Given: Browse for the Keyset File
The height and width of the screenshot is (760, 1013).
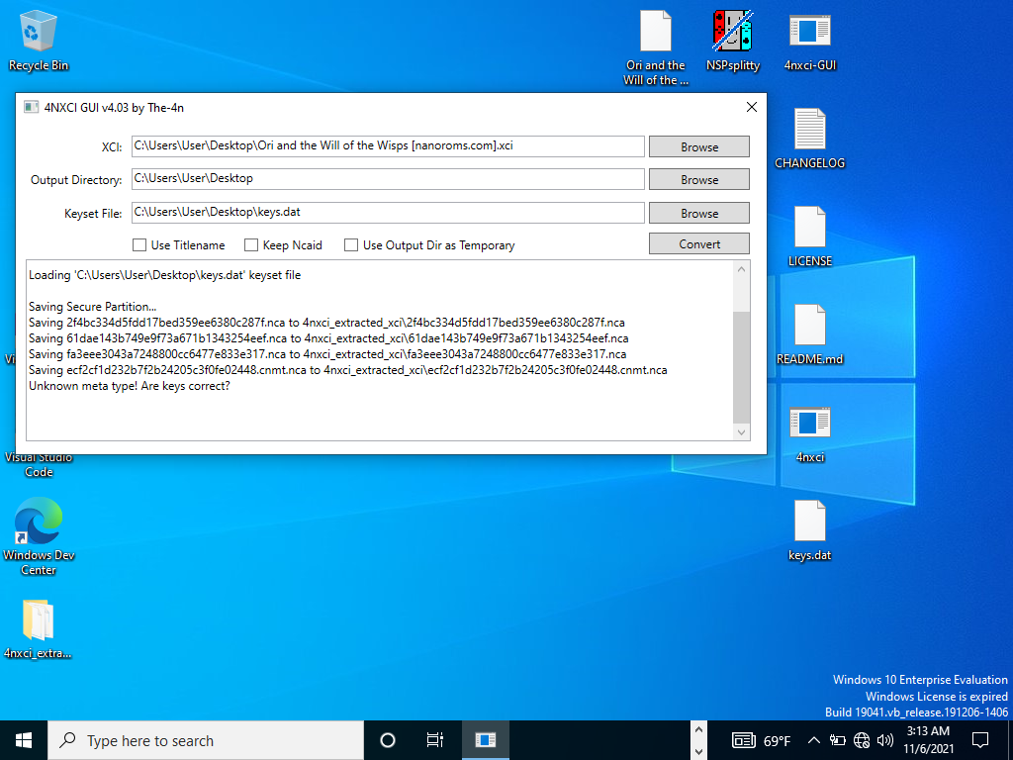Looking at the screenshot, I should [x=699, y=214].
